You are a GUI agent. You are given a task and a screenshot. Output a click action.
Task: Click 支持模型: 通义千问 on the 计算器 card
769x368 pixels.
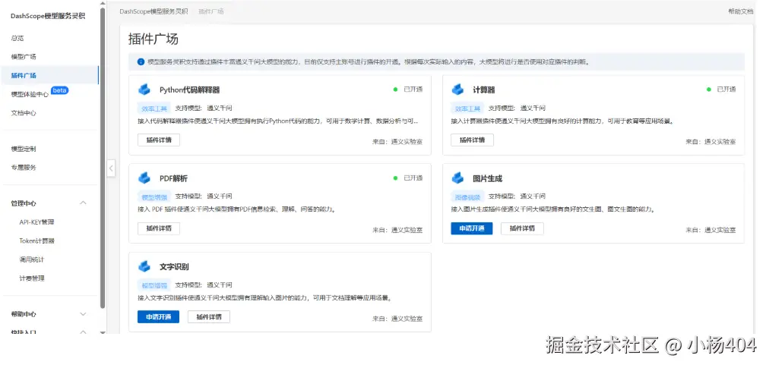pyautogui.click(x=517, y=109)
